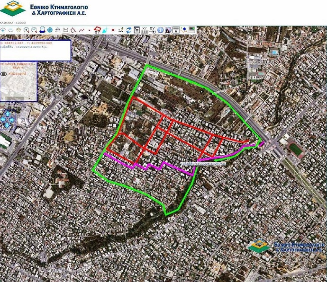Screen dimensions: 327x282
Task: Choose the draw polygon tool
Action: pos(73,30)
